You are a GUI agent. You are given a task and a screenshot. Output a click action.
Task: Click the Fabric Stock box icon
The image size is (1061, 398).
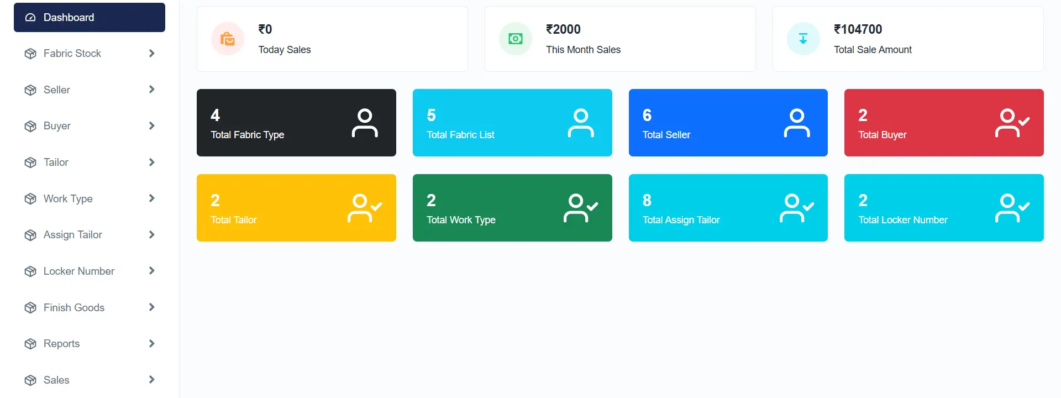30,54
